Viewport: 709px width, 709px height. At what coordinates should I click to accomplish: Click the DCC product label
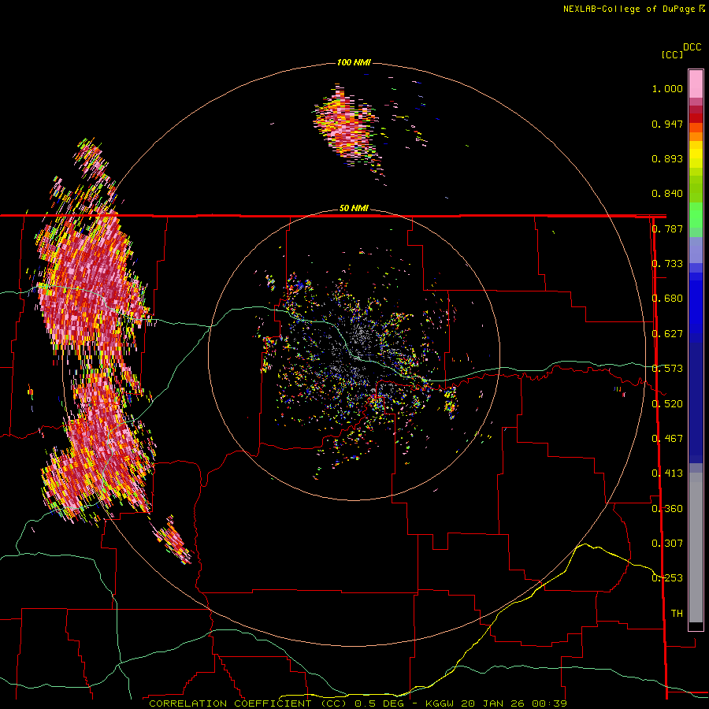[x=692, y=47]
